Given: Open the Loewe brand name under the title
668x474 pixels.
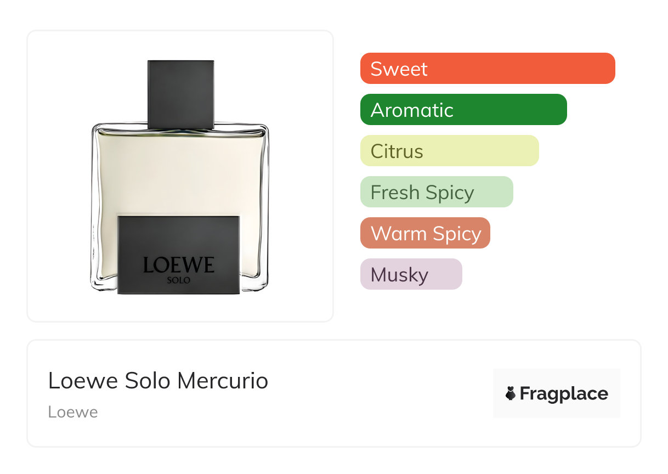Looking at the screenshot, I should coord(73,412).
